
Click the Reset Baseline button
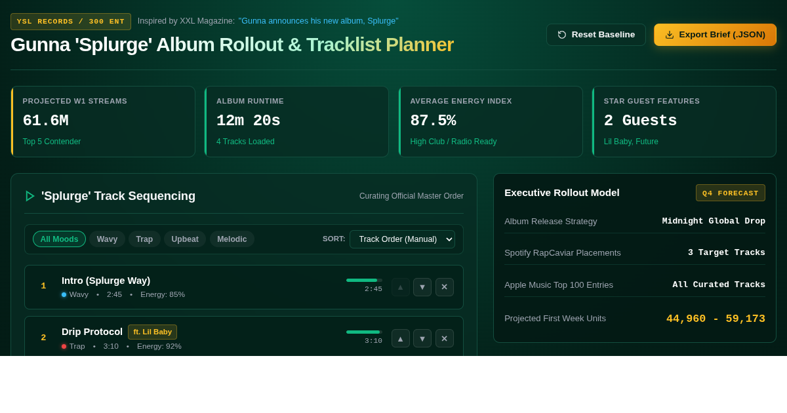(x=596, y=35)
